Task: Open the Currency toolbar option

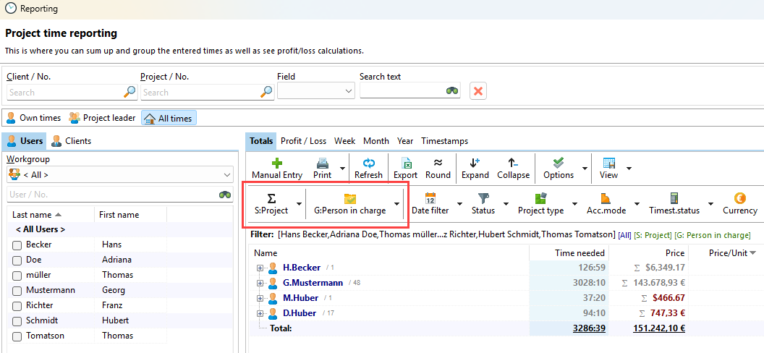Action: coord(739,198)
